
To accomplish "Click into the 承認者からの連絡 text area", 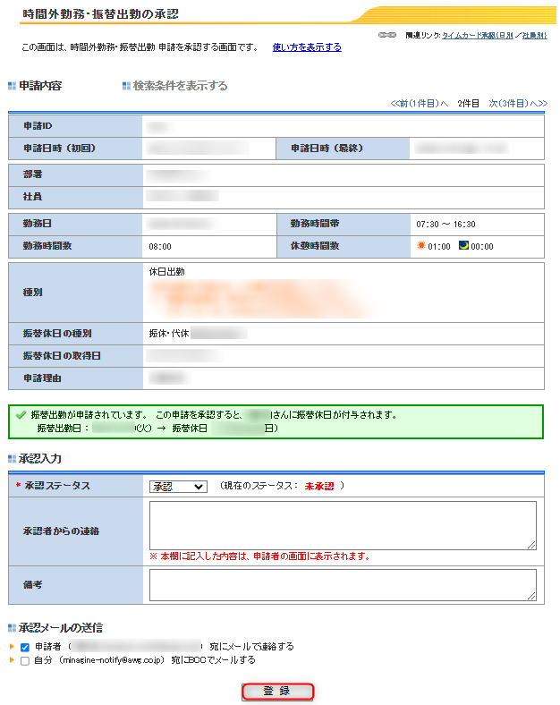I will pyautogui.click(x=343, y=525).
